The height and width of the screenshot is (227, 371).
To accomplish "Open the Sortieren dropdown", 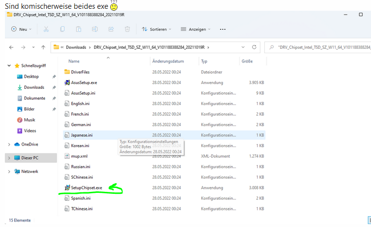I will [156, 29].
